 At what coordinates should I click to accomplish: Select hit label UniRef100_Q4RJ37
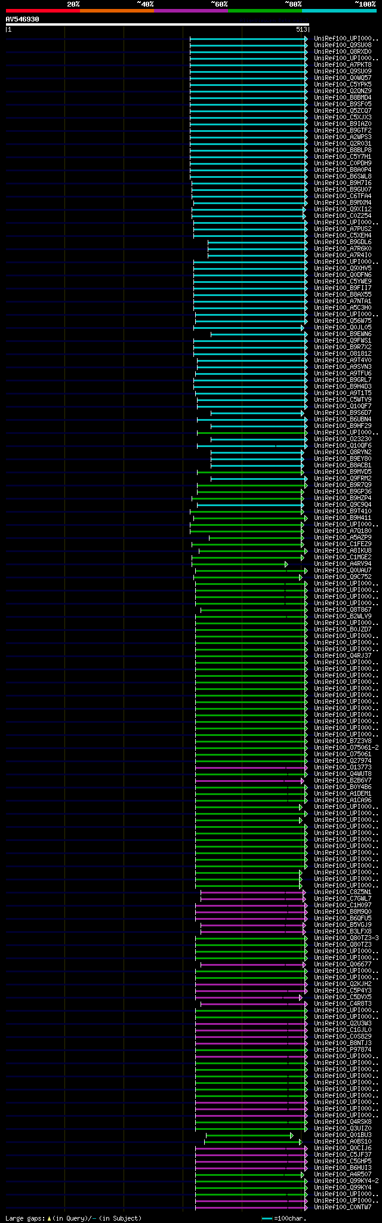click(343, 656)
